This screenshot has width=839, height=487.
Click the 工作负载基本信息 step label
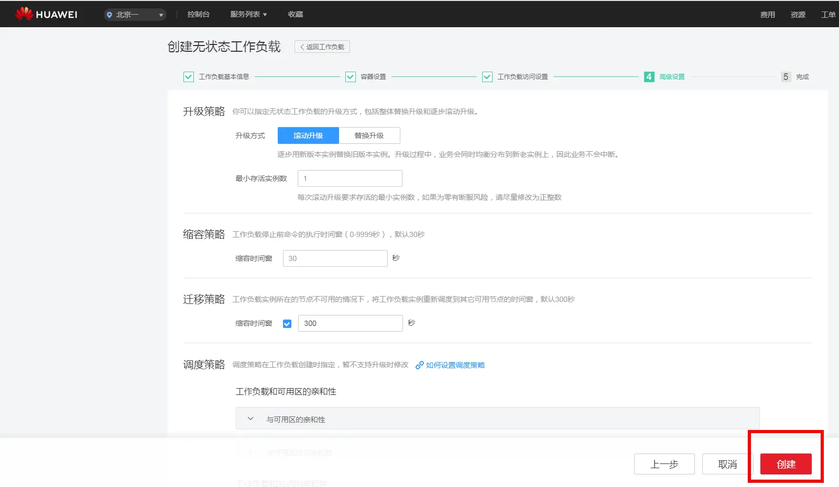tap(224, 77)
